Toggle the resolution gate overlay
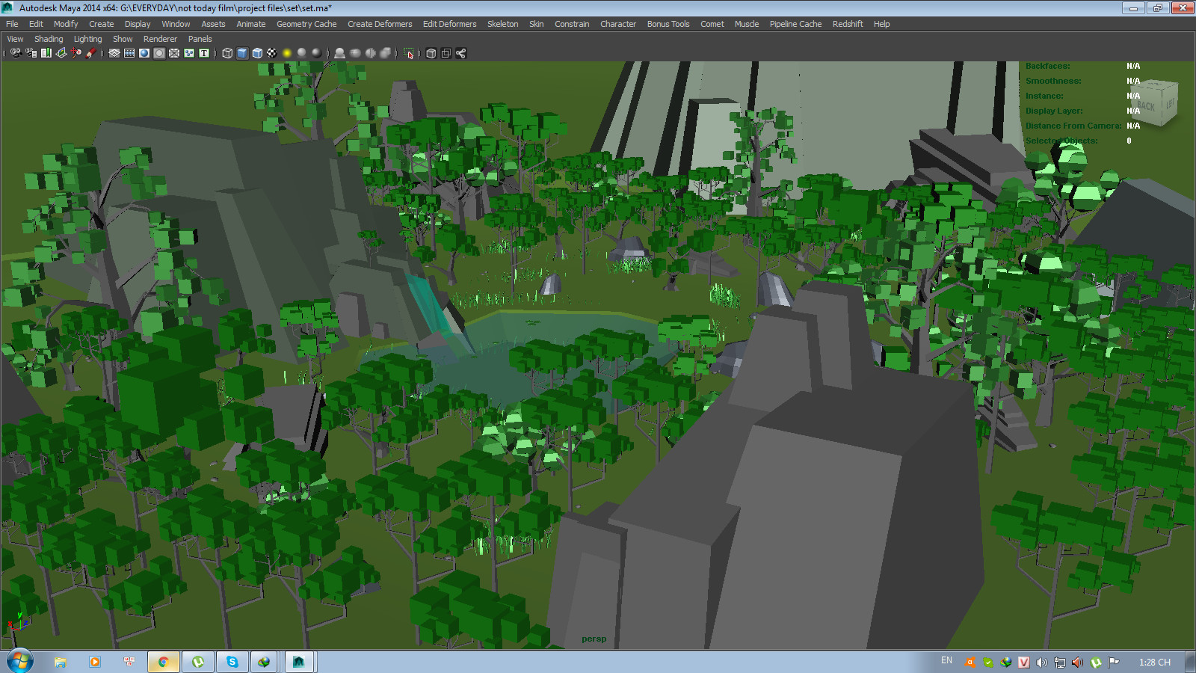The height and width of the screenshot is (673, 1196). [143, 53]
